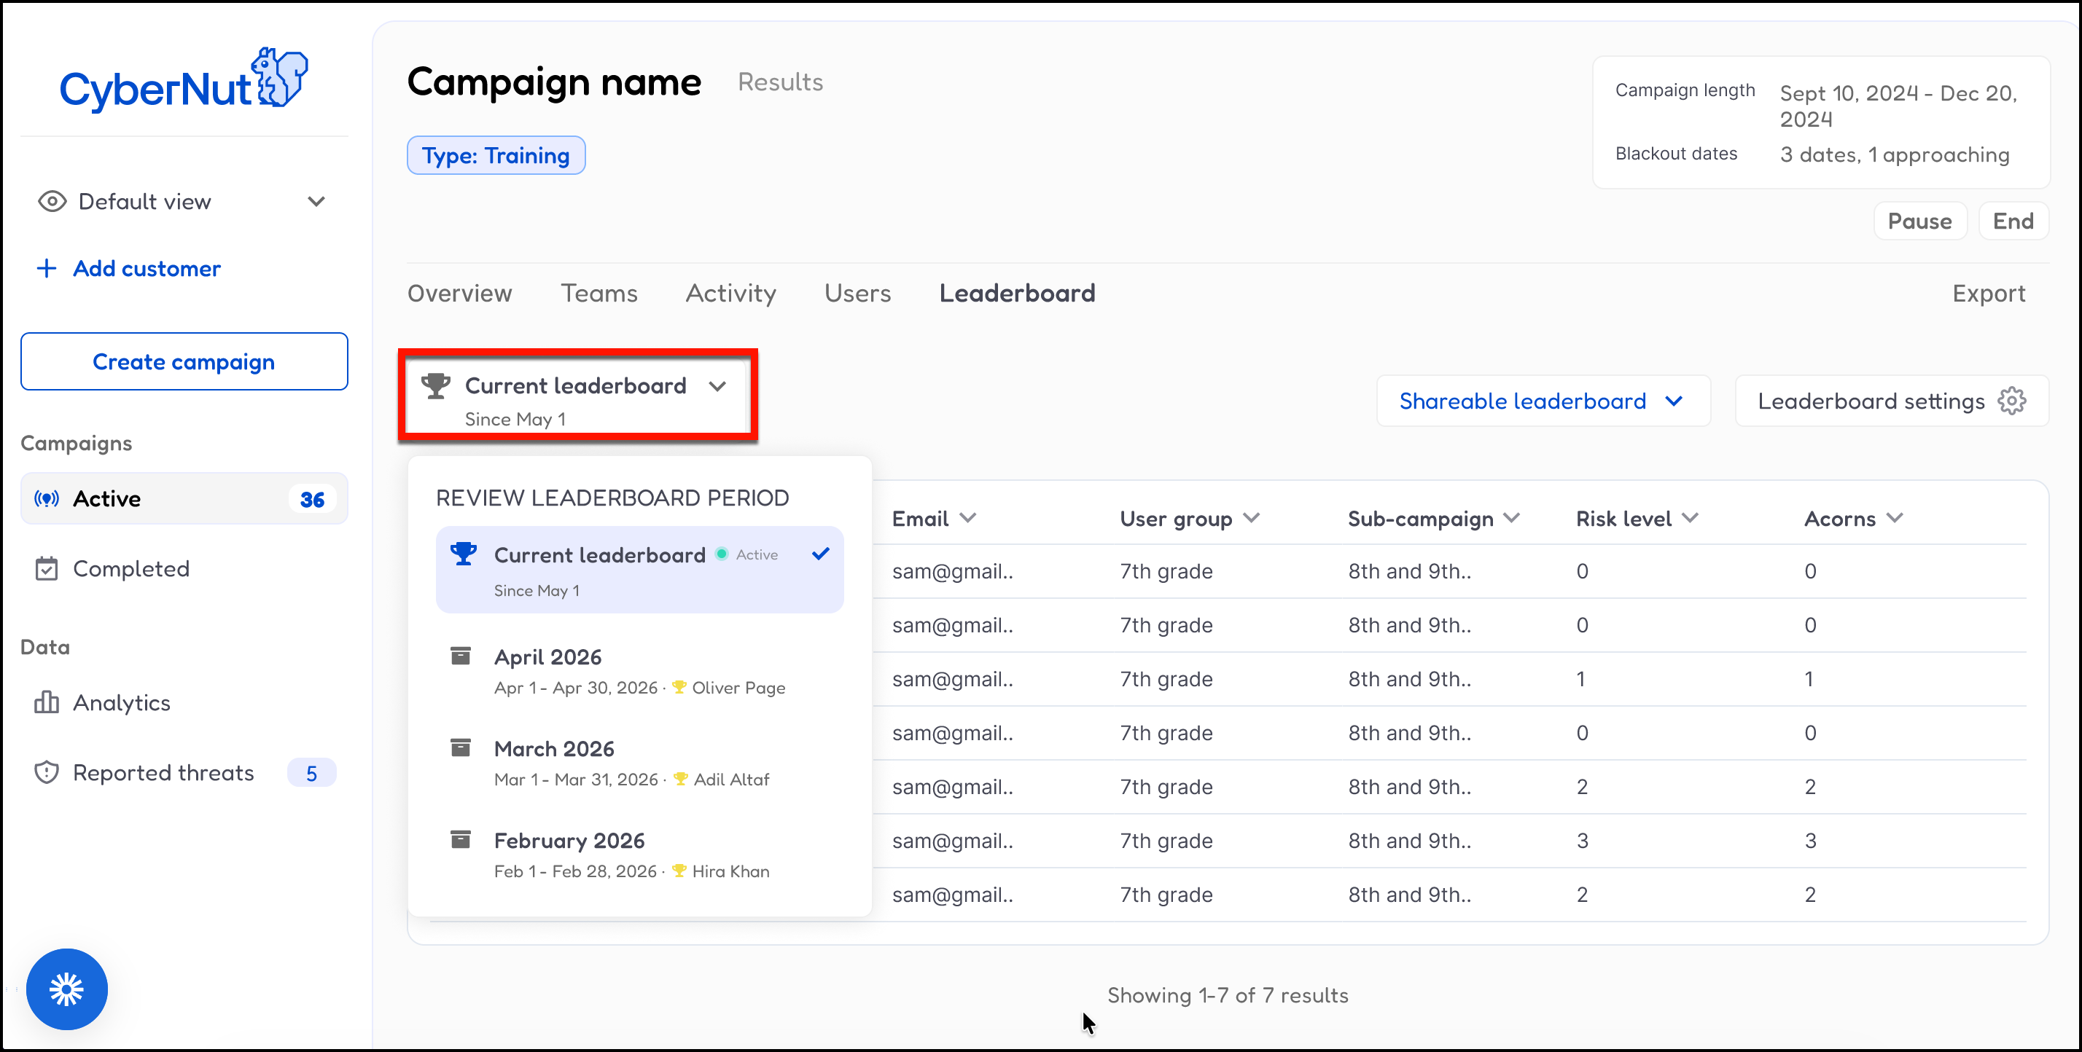Click the archive icon beside February 2026
This screenshot has height=1052, width=2082.
click(461, 839)
